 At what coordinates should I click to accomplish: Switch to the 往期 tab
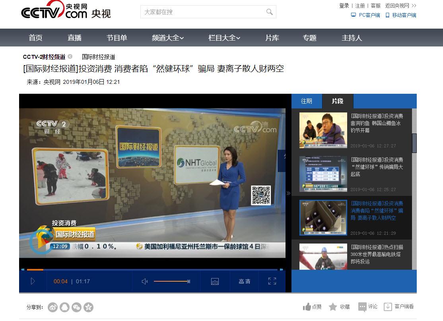[307, 101]
